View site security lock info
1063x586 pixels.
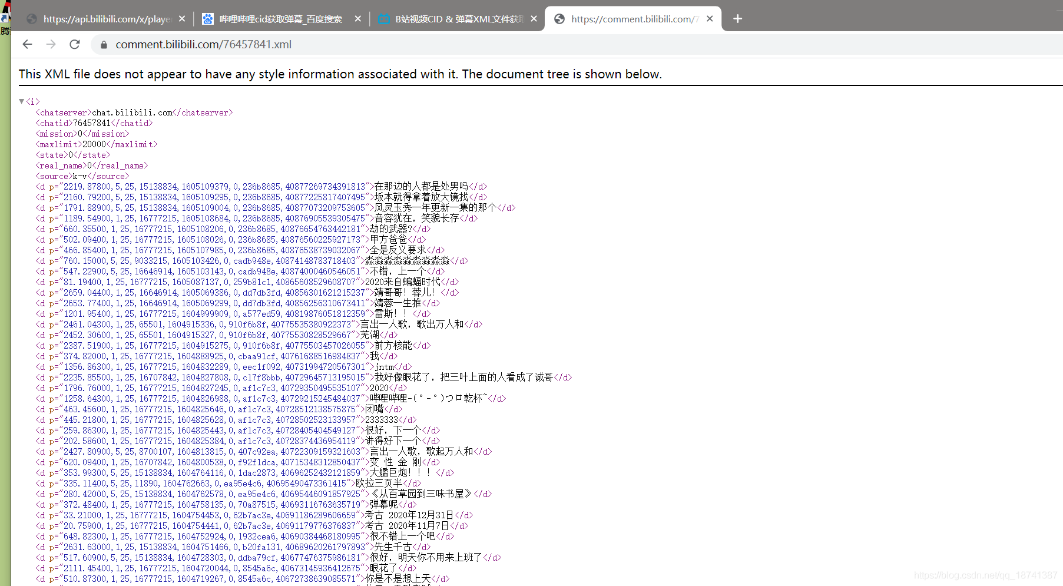(104, 45)
